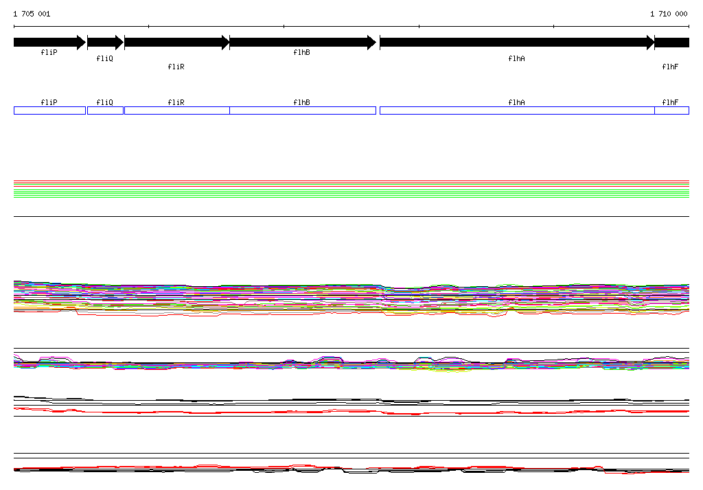Select the flhF blue outlined box
Screen dimensions: 703x490
point(671,110)
